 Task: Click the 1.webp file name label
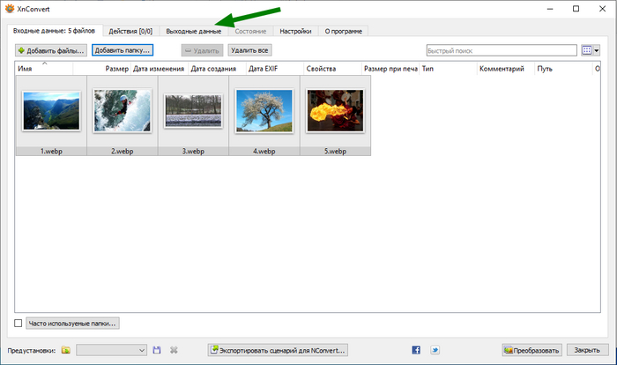point(51,151)
